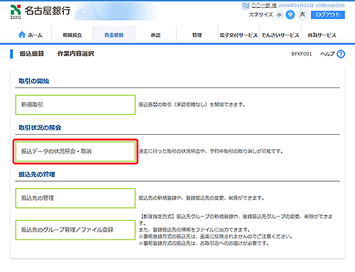This screenshot has height=272, width=355.
Task: Click the 文字サイズ label
Action: (261, 15)
